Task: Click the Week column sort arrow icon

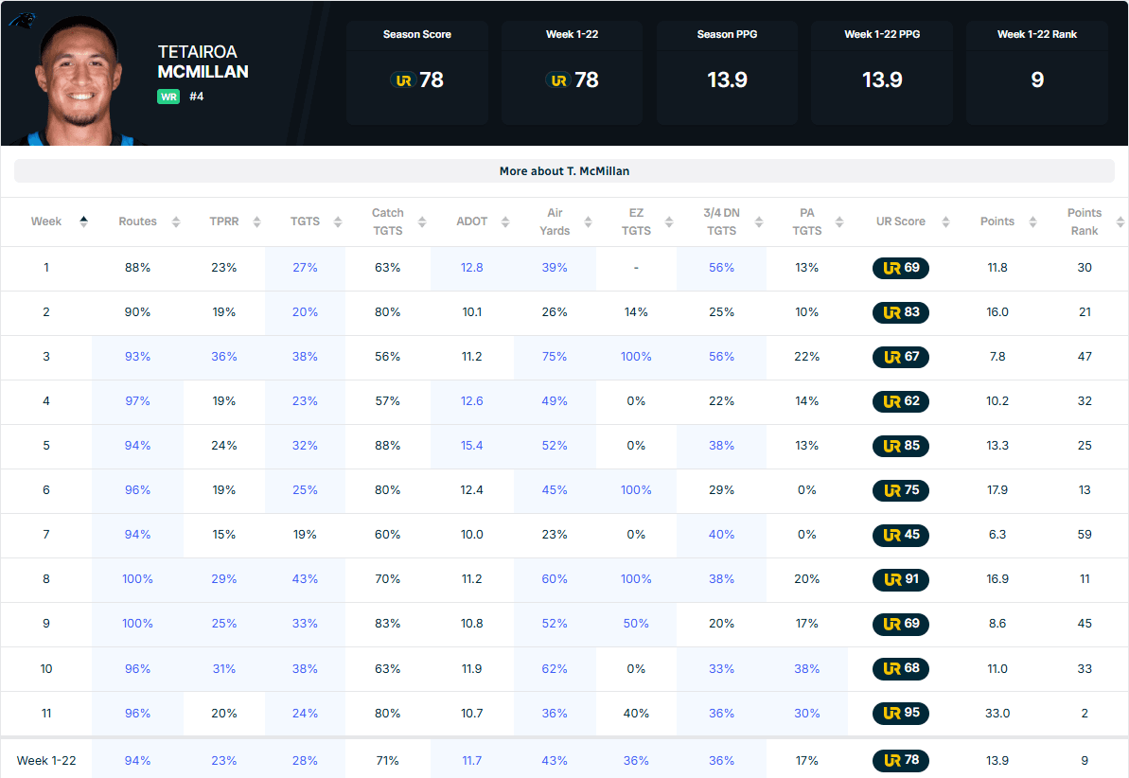Action: pyautogui.click(x=83, y=221)
